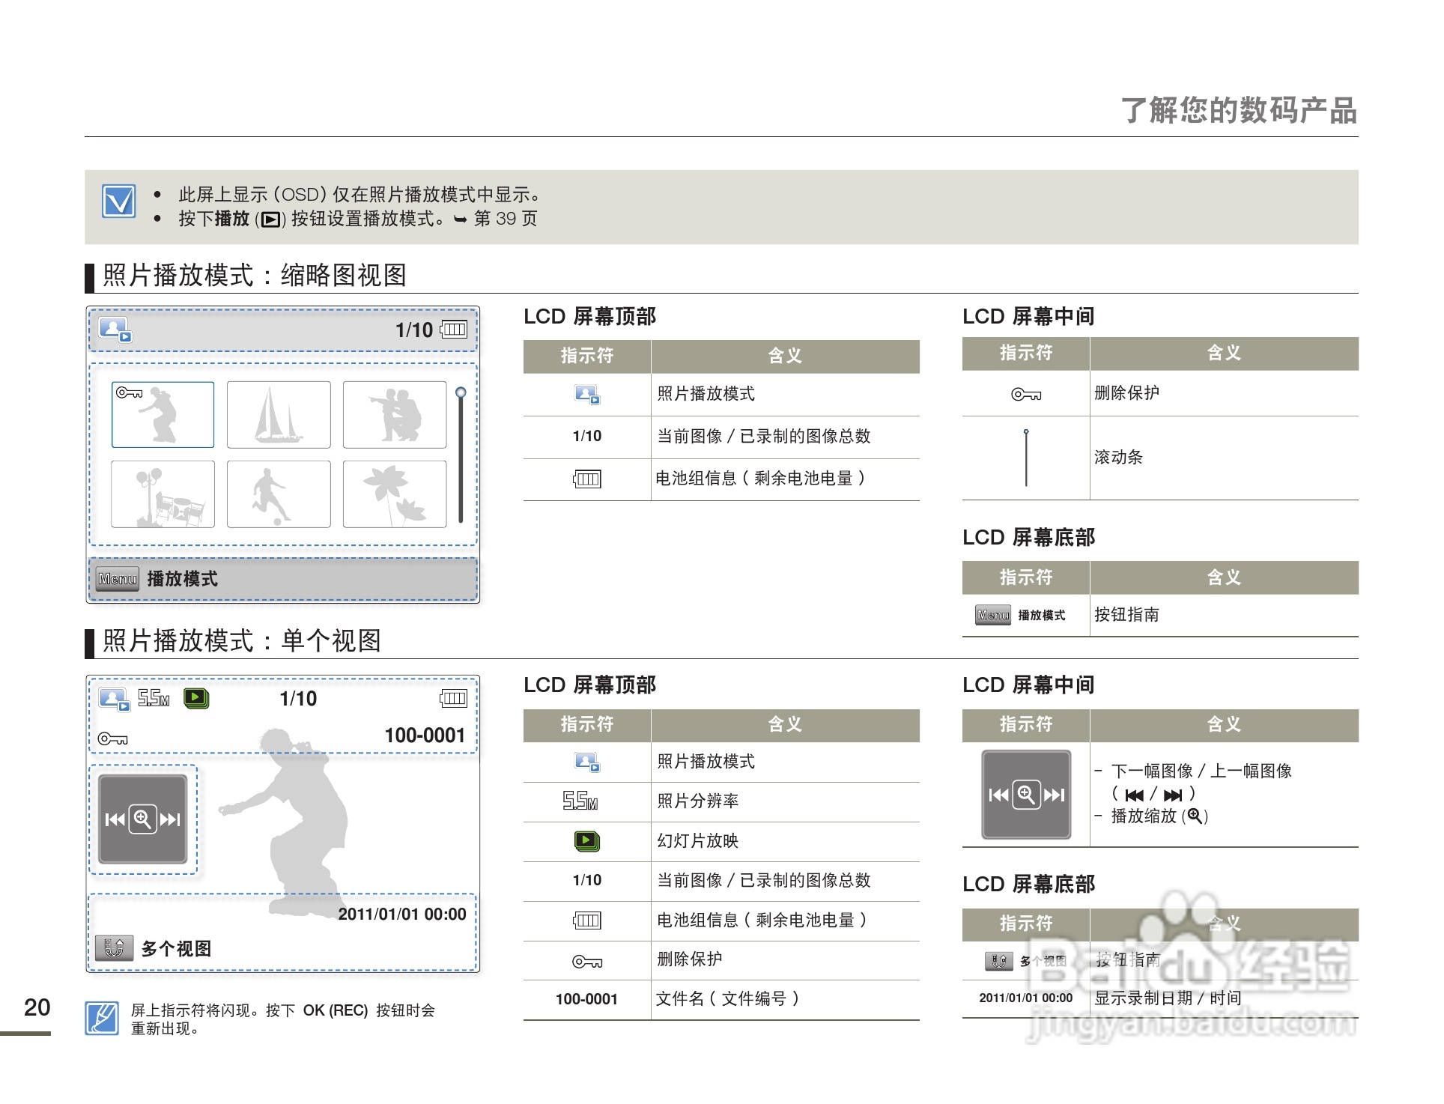Click the Menu 播放模式 indicator in bottom table
The image size is (1444, 1104).
(1020, 615)
